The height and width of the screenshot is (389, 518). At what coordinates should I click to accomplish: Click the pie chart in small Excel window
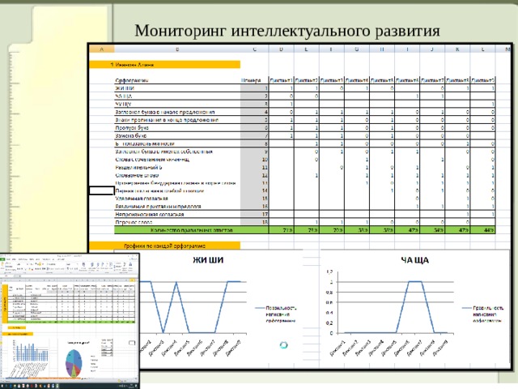point(74,363)
